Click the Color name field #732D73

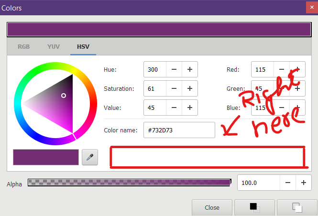pos(179,130)
